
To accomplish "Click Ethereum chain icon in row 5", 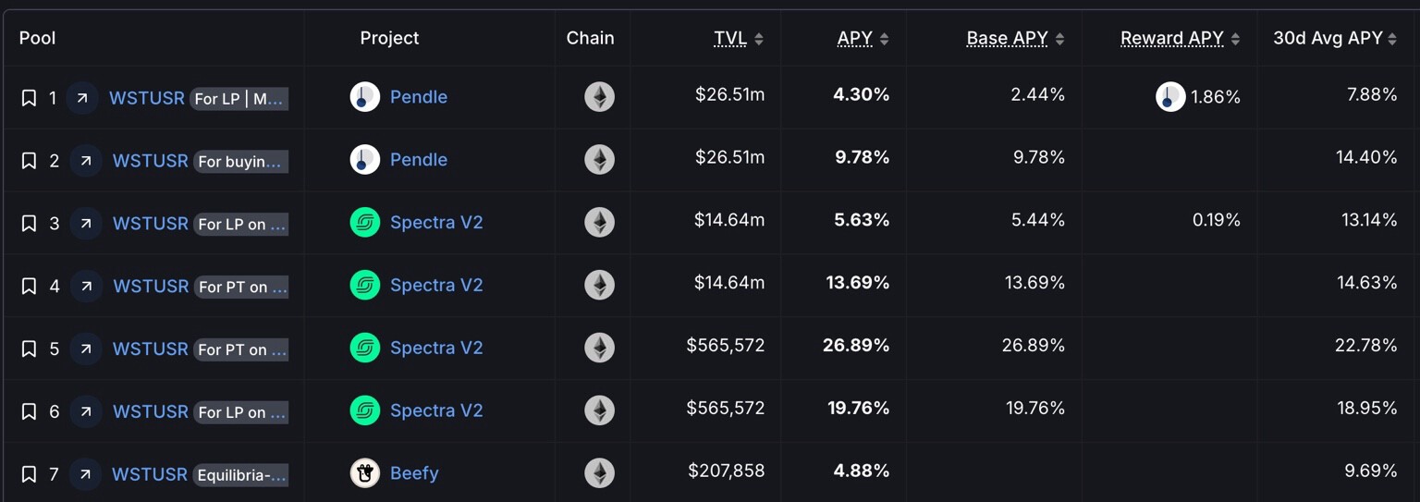I will tap(599, 348).
